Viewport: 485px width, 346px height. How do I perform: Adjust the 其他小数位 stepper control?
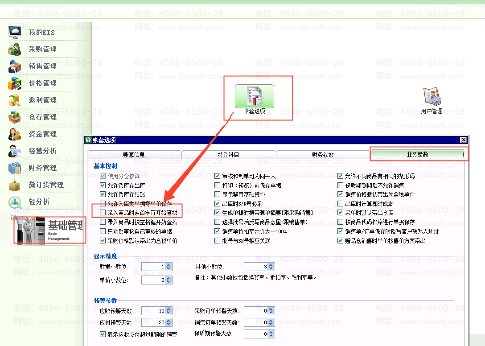coord(271,267)
